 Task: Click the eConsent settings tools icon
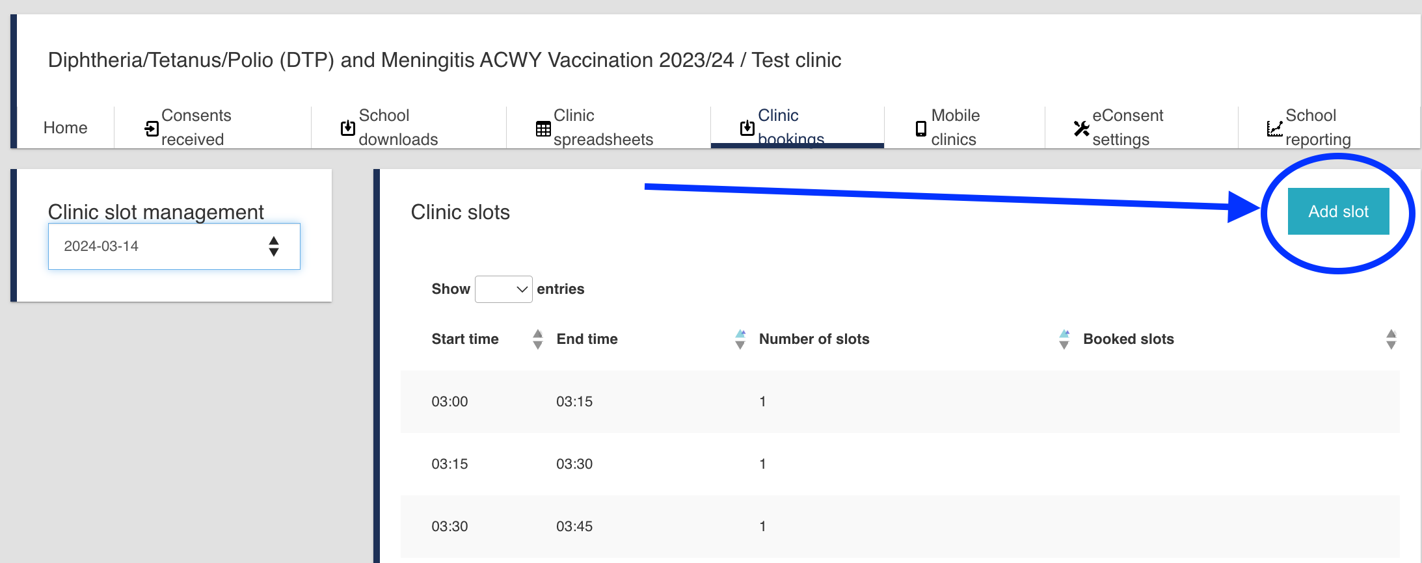pyautogui.click(x=1081, y=129)
